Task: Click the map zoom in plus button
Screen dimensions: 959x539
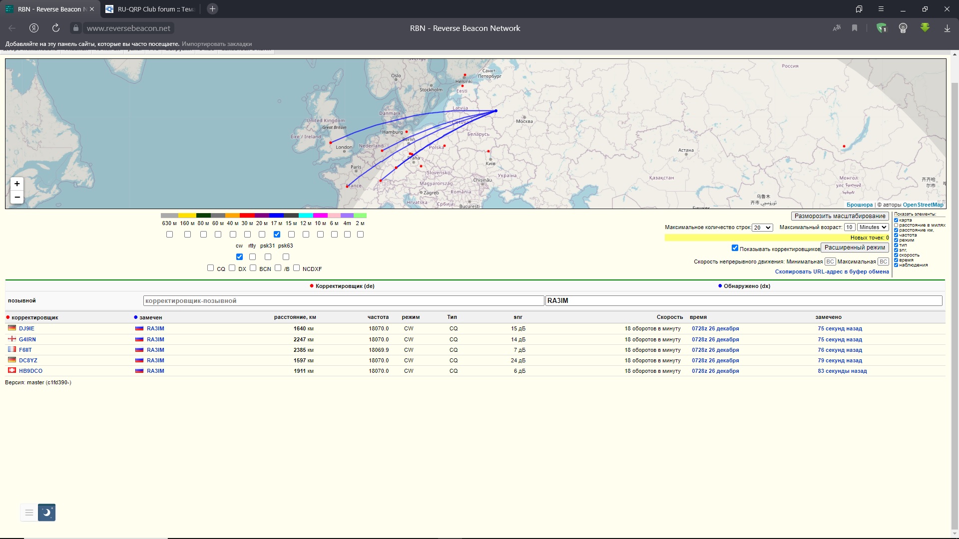Action: [17, 184]
